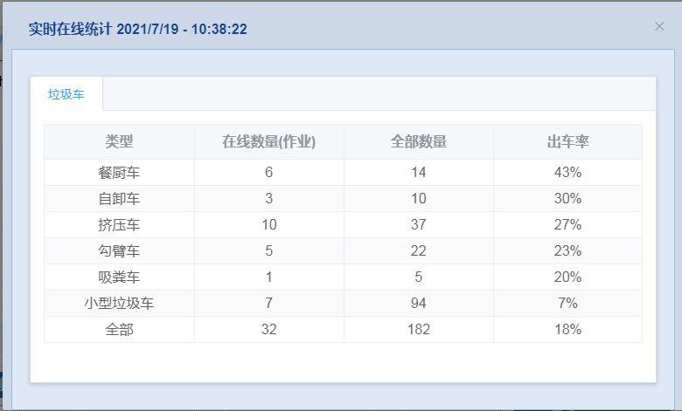
Task: Click total count 14 for 餐厨车
Action: tap(419, 172)
